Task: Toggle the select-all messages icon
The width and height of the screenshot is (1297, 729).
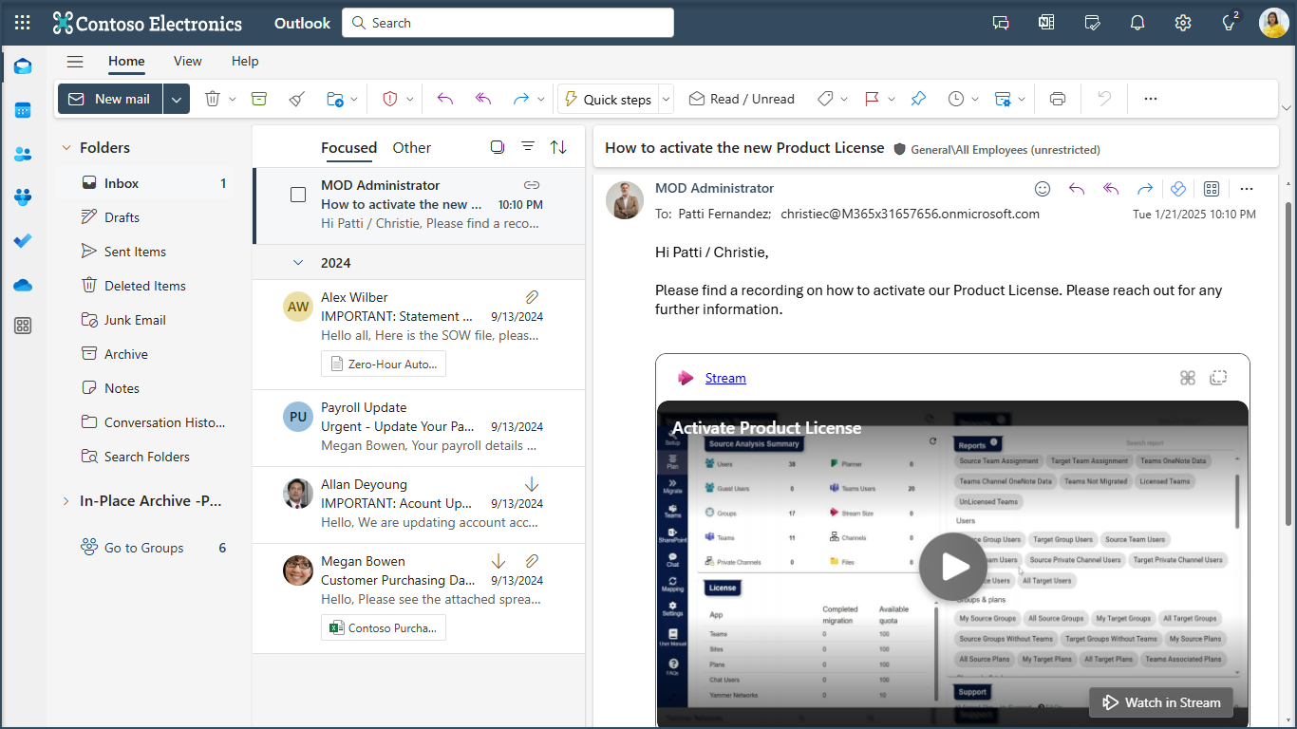Action: [497, 147]
